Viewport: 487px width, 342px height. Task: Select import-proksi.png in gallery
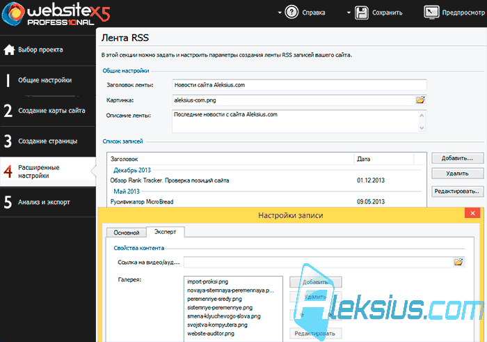click(x=208, y=281)
